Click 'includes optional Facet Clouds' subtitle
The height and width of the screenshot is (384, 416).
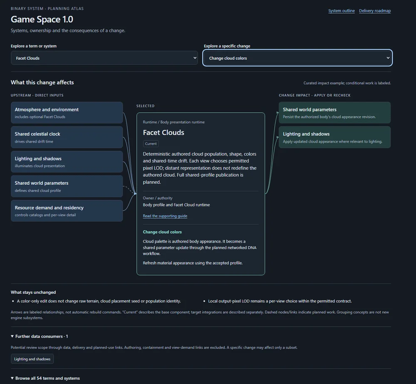click(x=40, y=117)
